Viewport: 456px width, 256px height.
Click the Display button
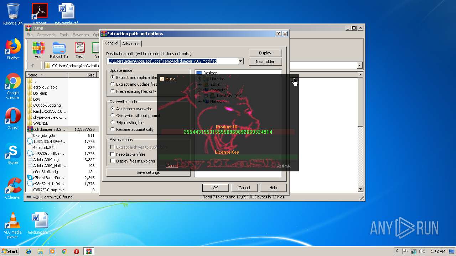[265, 53]
